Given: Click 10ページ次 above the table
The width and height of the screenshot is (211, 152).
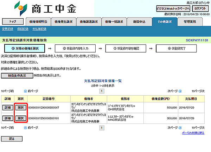Looking at the screenshot, I should pyautogui.click(x=198, y=91).
